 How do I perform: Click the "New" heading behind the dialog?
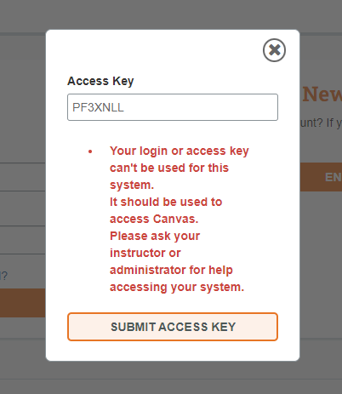pos(322,94)
